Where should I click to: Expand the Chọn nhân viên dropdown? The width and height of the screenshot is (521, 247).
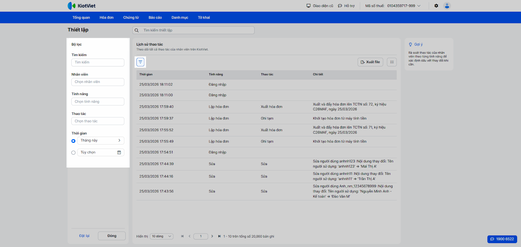pos(98,82)
